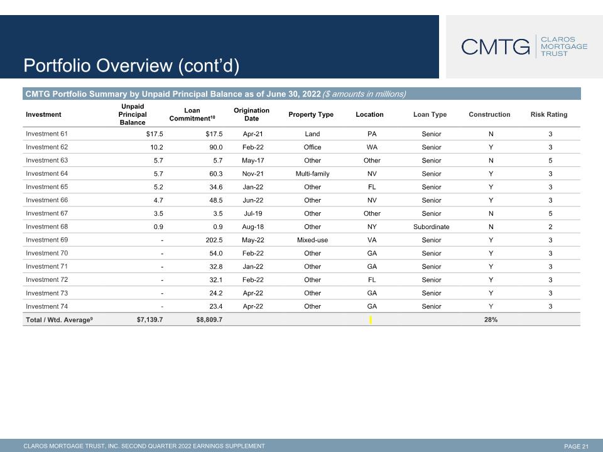Click the 'Investment 73' row label
Image resolution: width=603 pixels, height=452 pixels.
[x=46, y=293]
